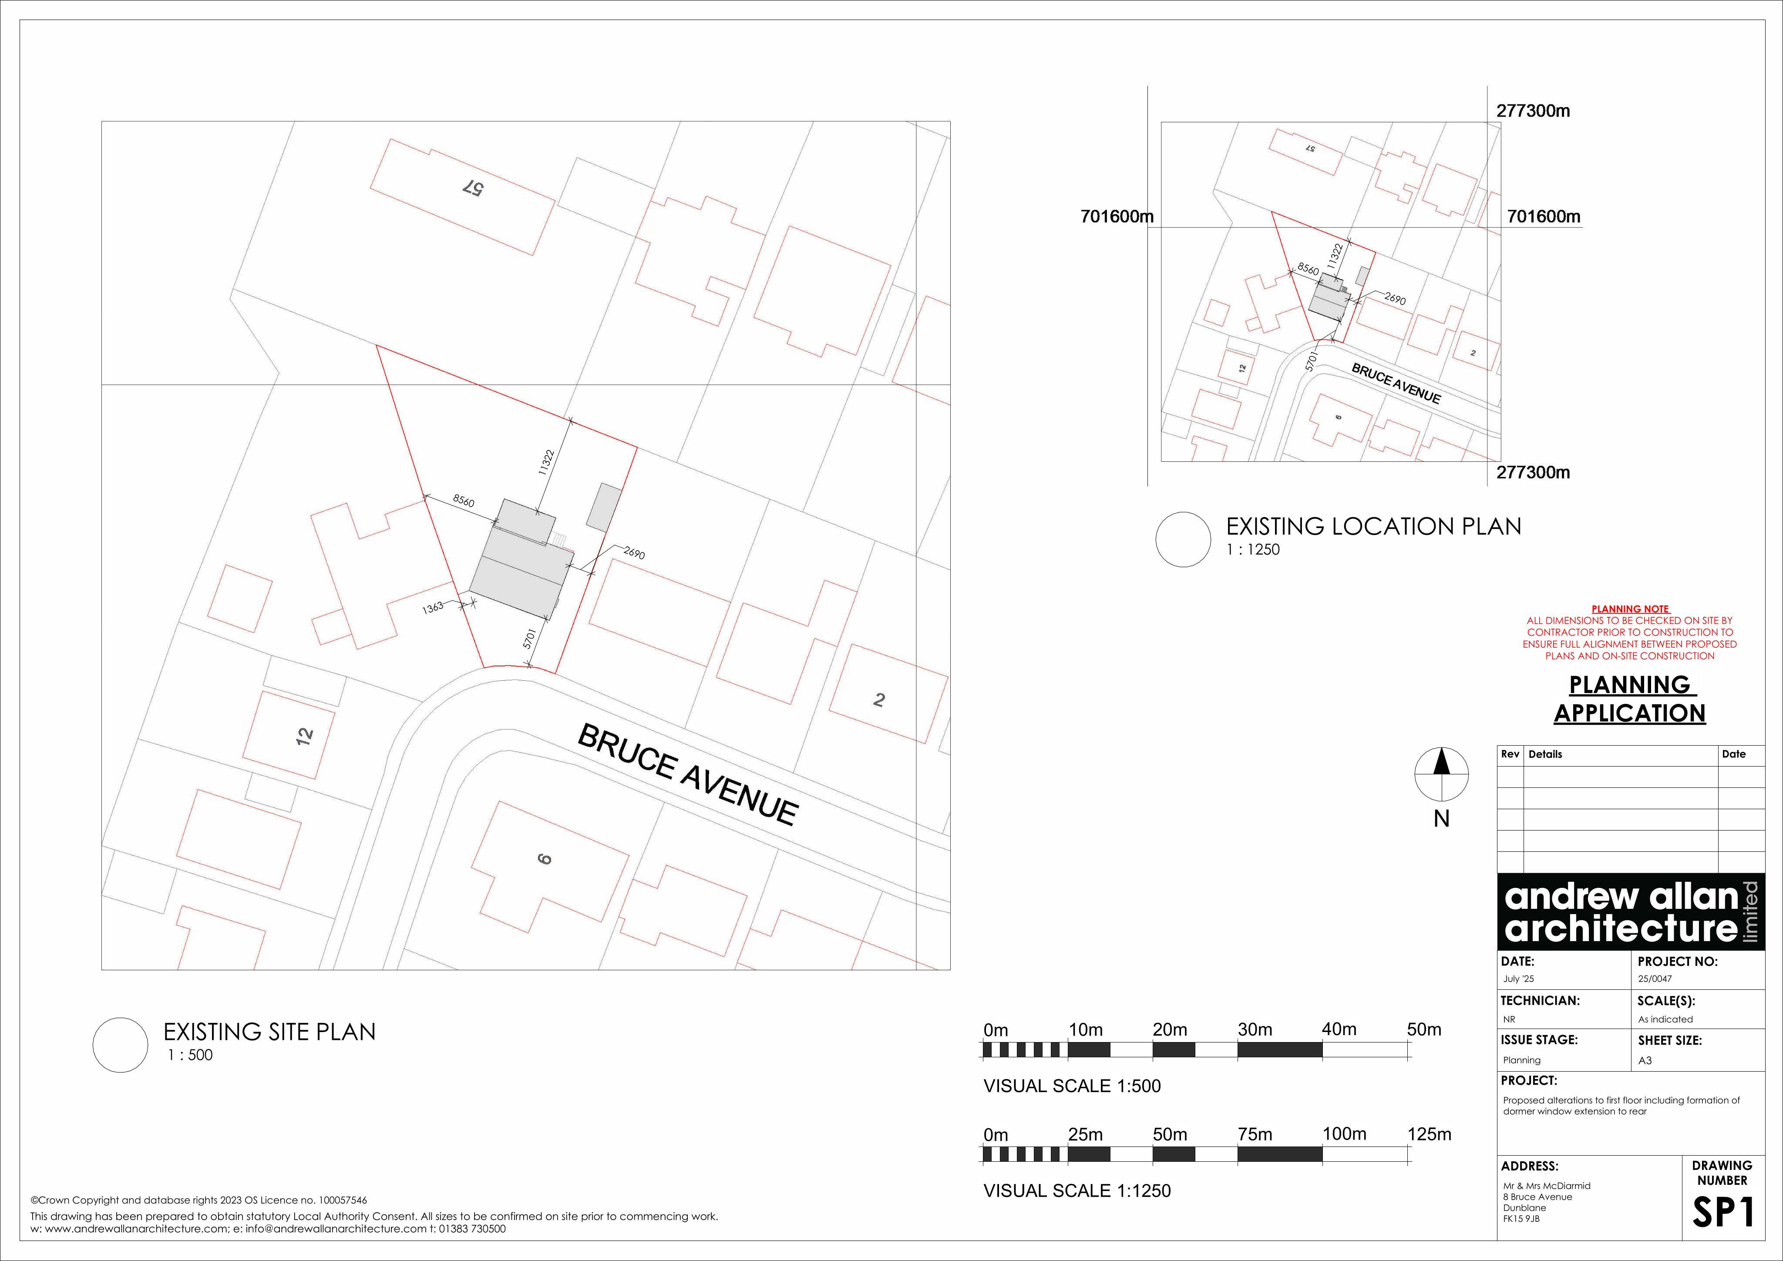Click the '50m' mark on the 1:500 scale
This screenshot has width=1783, height=1261.
[1424, 1029]
